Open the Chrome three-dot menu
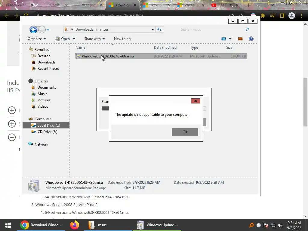 pyautogui.click(x=301, y=16)
